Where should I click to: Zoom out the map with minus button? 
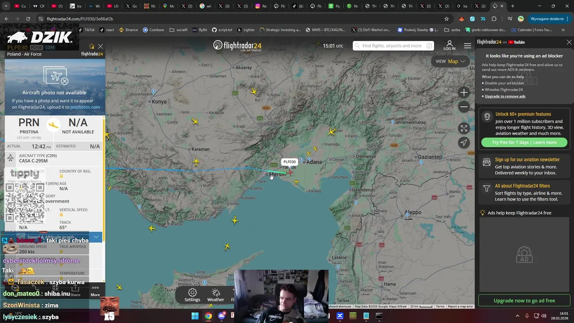[x=464, y=107]
